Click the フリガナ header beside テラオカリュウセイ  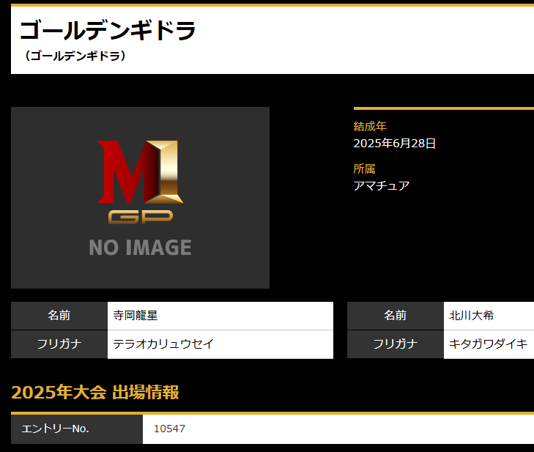(59, 344)
